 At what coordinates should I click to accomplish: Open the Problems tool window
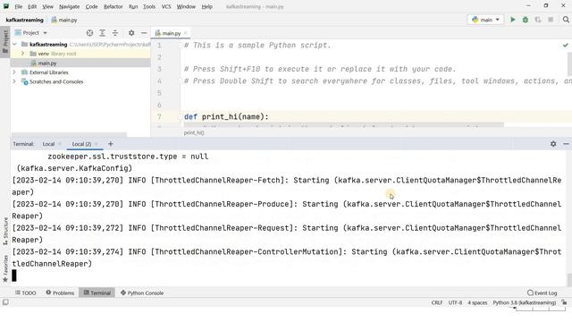tap(60, 292)
